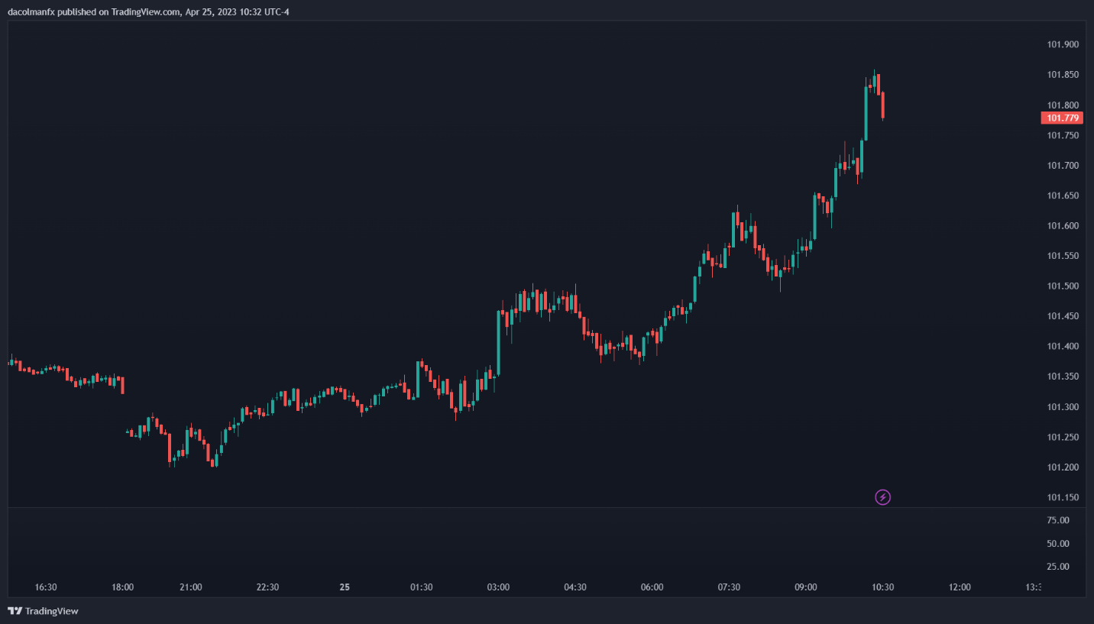
Task: Click the 101.850 price axis label
Action: [x=1063, y=75]
